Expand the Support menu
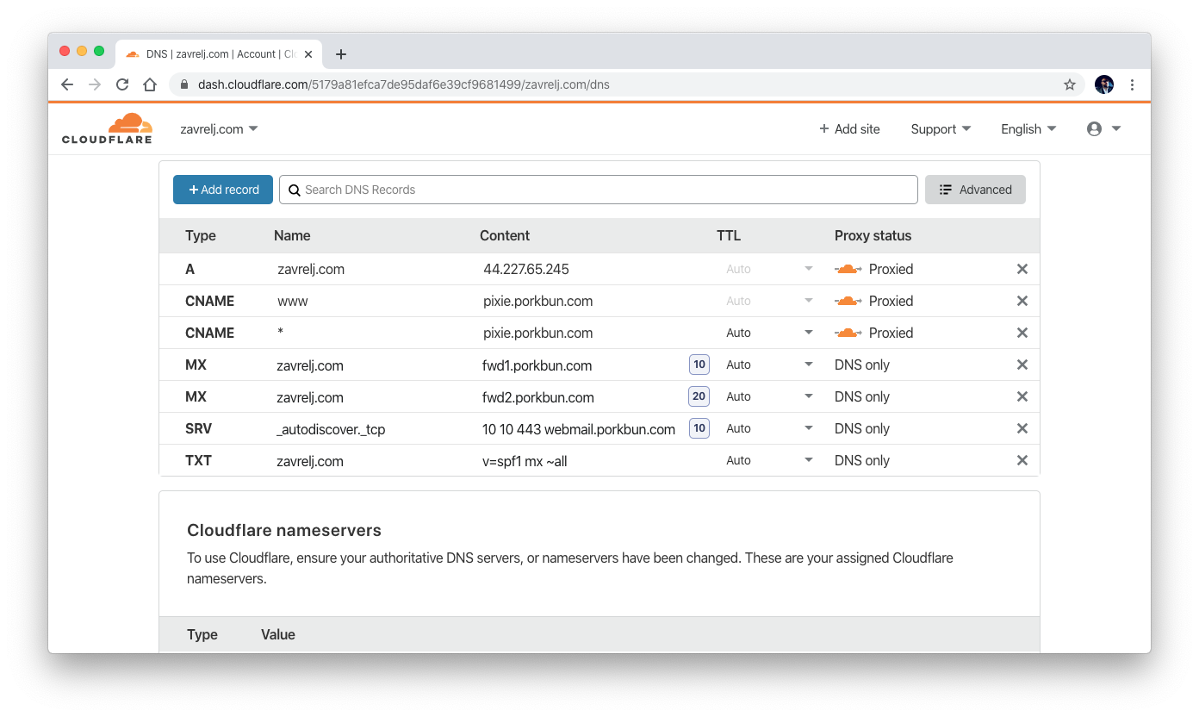This screenshot has height=717, width=1199. pyautogui.click(x=941, y=128)
